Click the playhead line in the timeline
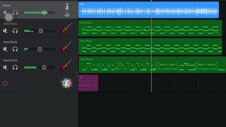 [151, 46]
